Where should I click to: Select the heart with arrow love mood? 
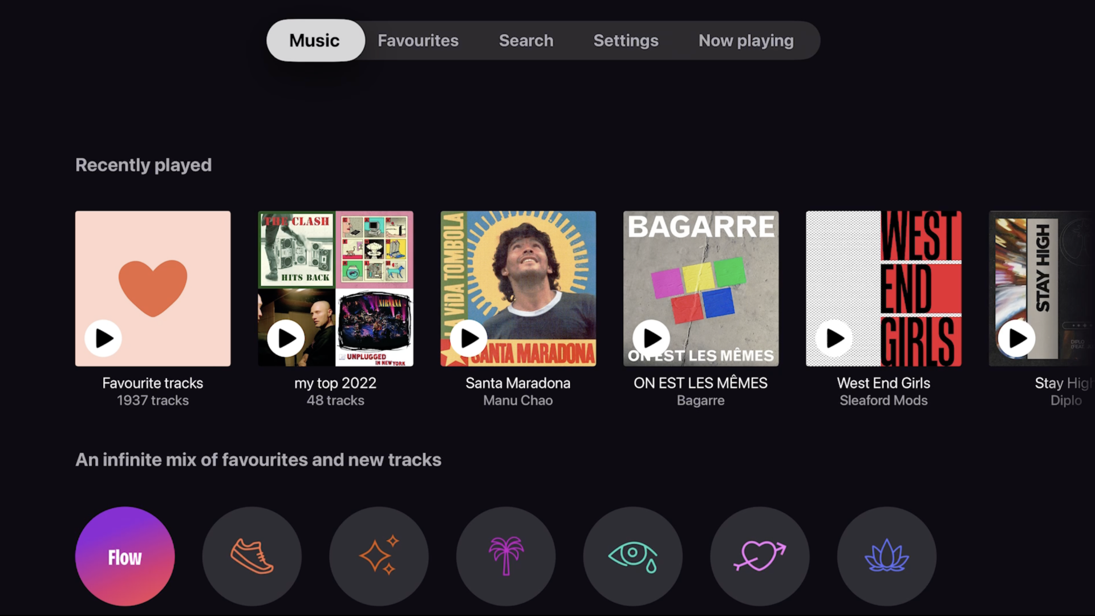coord(760,556)
